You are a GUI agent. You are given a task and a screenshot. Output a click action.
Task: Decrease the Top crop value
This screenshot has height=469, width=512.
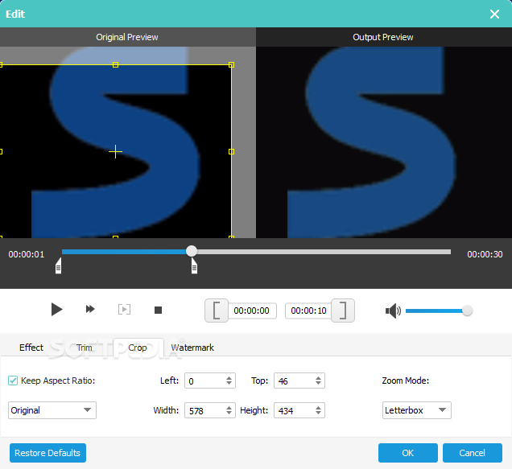318,384
